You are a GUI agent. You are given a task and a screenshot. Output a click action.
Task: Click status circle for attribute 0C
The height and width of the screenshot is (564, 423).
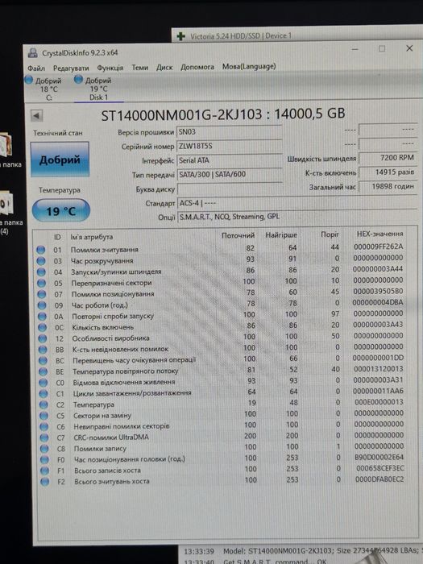click(x=43, y=328)
